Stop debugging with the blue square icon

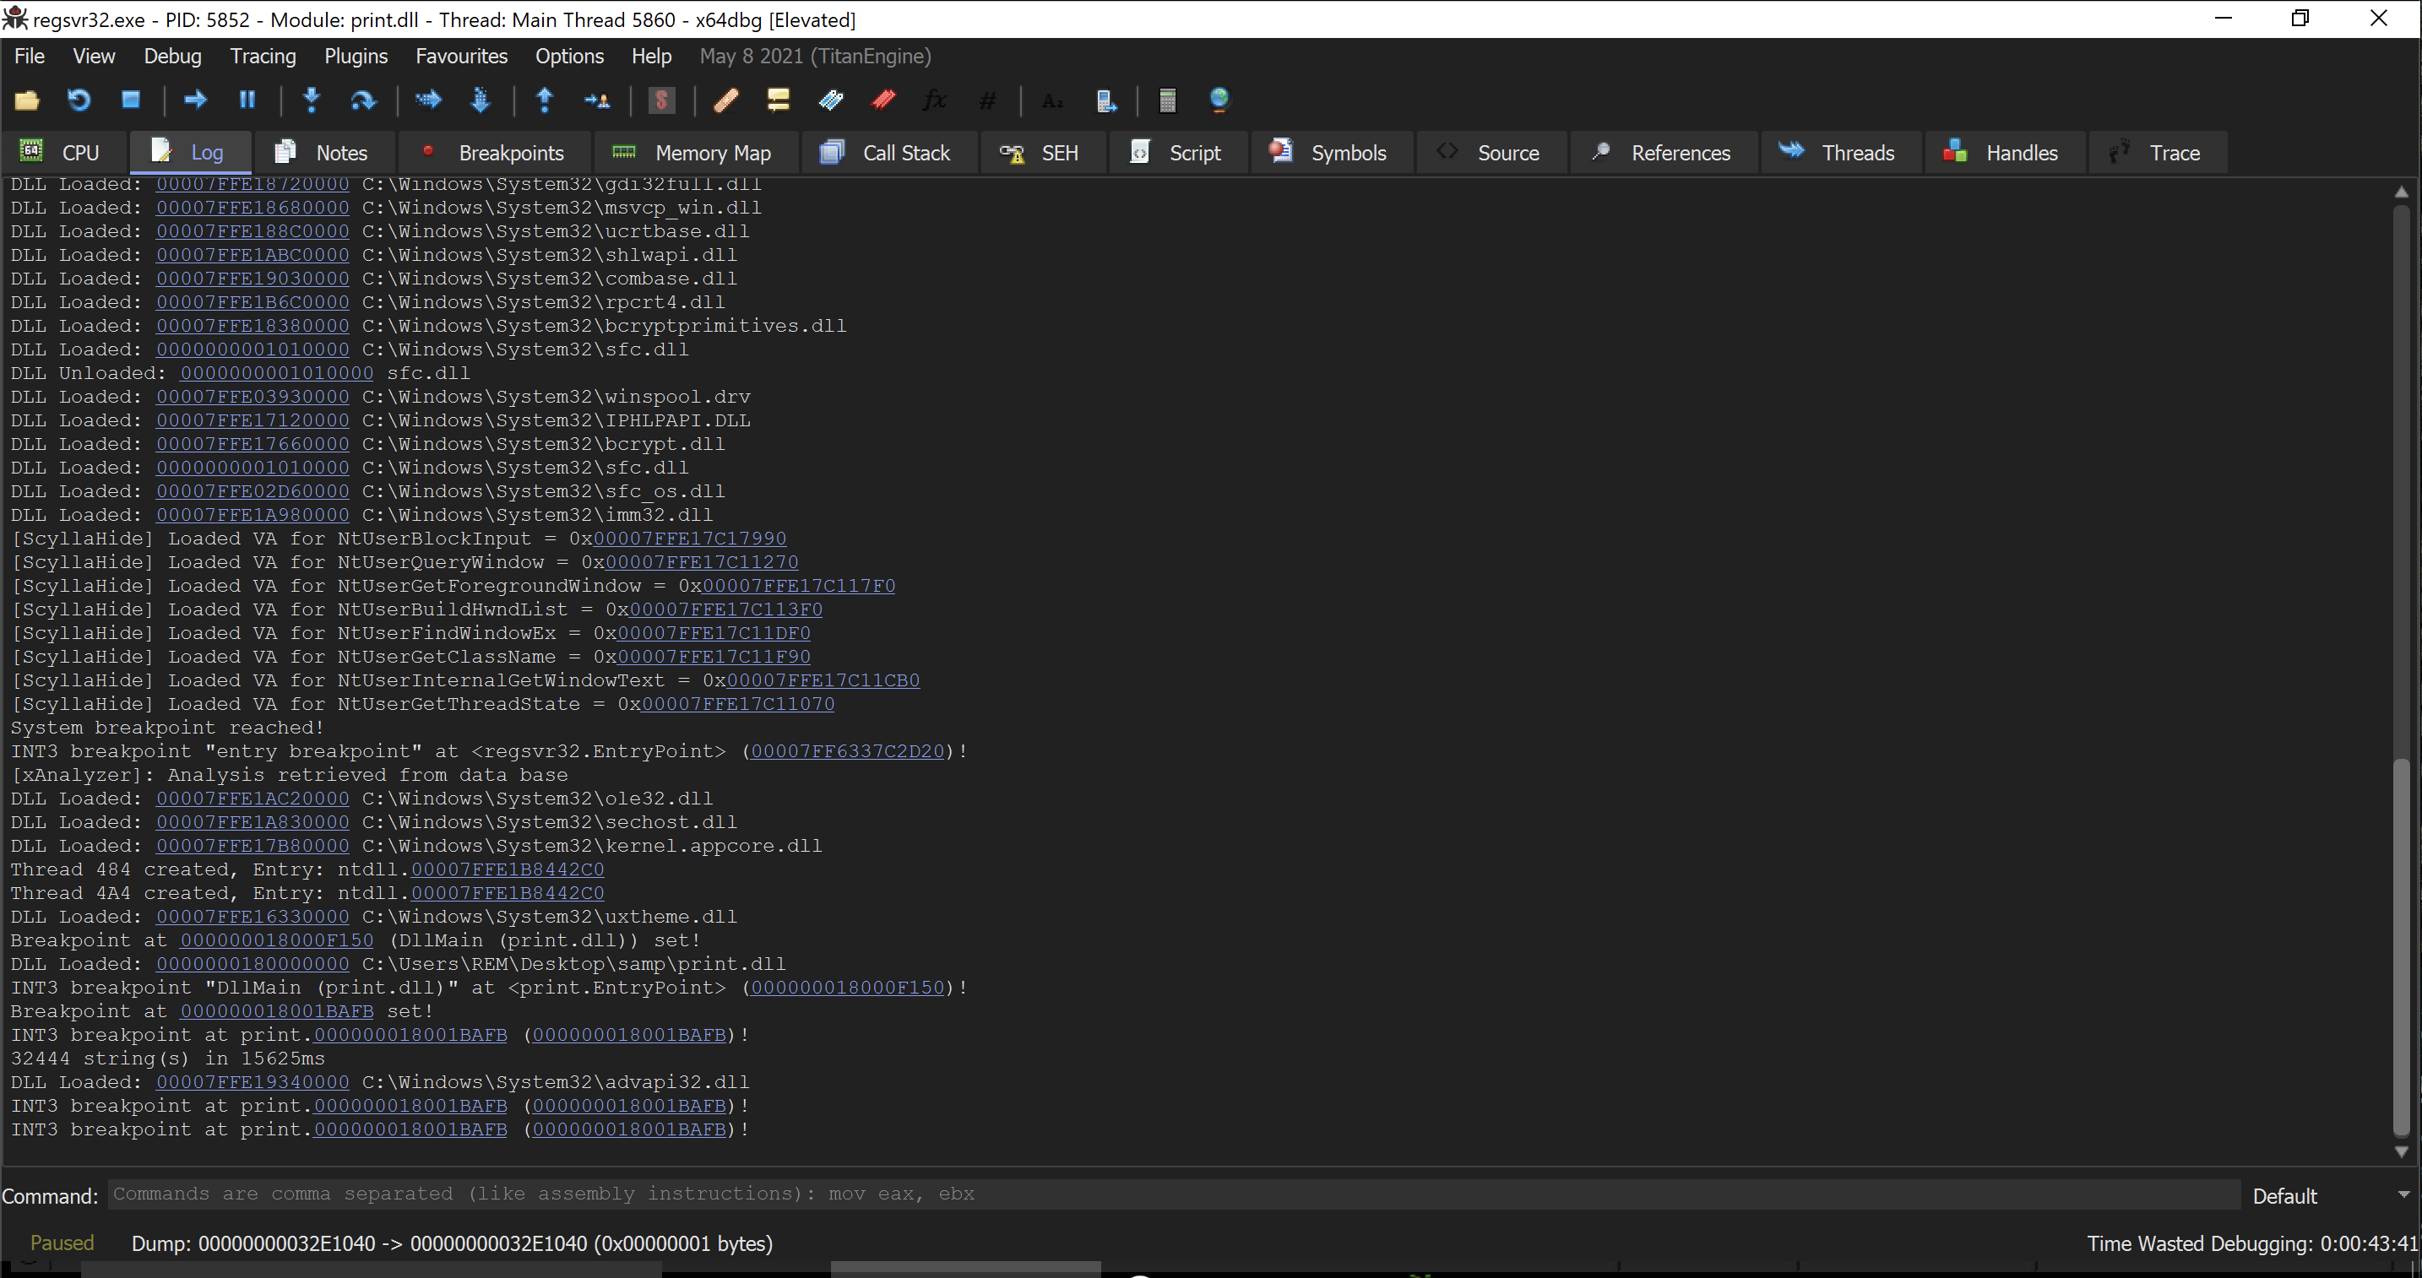click(131, 100)
